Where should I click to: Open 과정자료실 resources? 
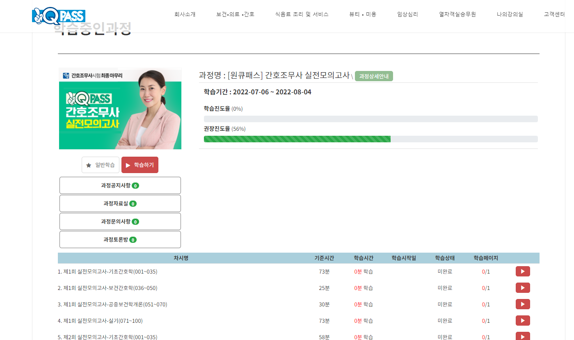(x=120, y=203)
